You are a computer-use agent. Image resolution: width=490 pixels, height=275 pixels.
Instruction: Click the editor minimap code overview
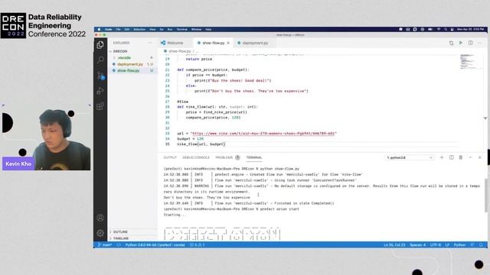pyautogui.click(x=468, y=61)
